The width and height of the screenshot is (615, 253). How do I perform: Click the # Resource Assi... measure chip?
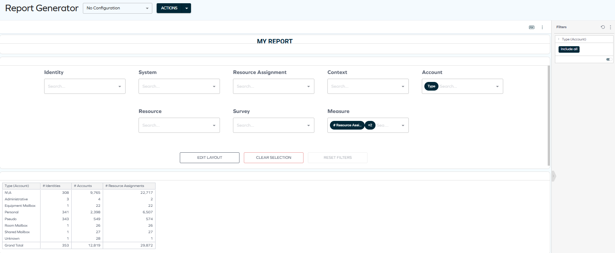pyautogui.click(x=347, y=125)
